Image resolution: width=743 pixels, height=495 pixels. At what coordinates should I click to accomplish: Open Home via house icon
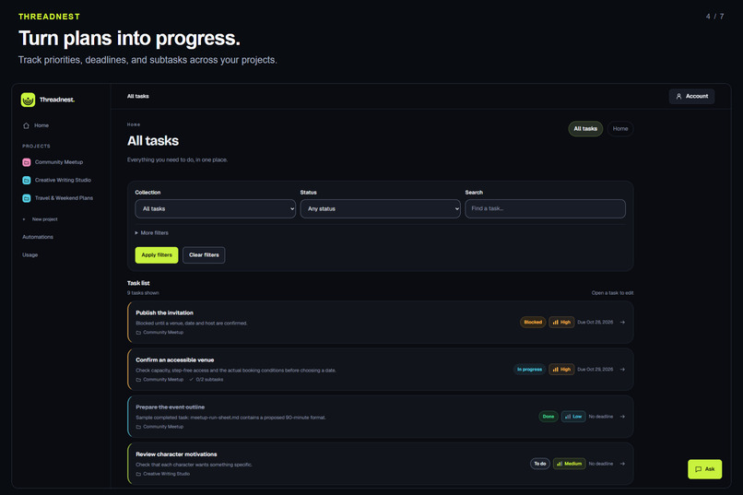point(26,125)
